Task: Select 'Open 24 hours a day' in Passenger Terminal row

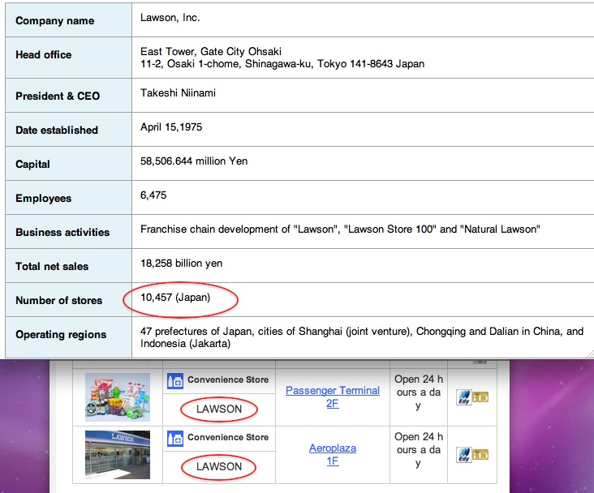Action: pyautogui.click(x=418, y=392)
